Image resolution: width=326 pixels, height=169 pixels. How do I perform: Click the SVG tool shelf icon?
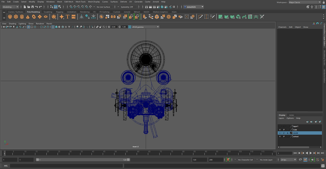click(74, 17)
